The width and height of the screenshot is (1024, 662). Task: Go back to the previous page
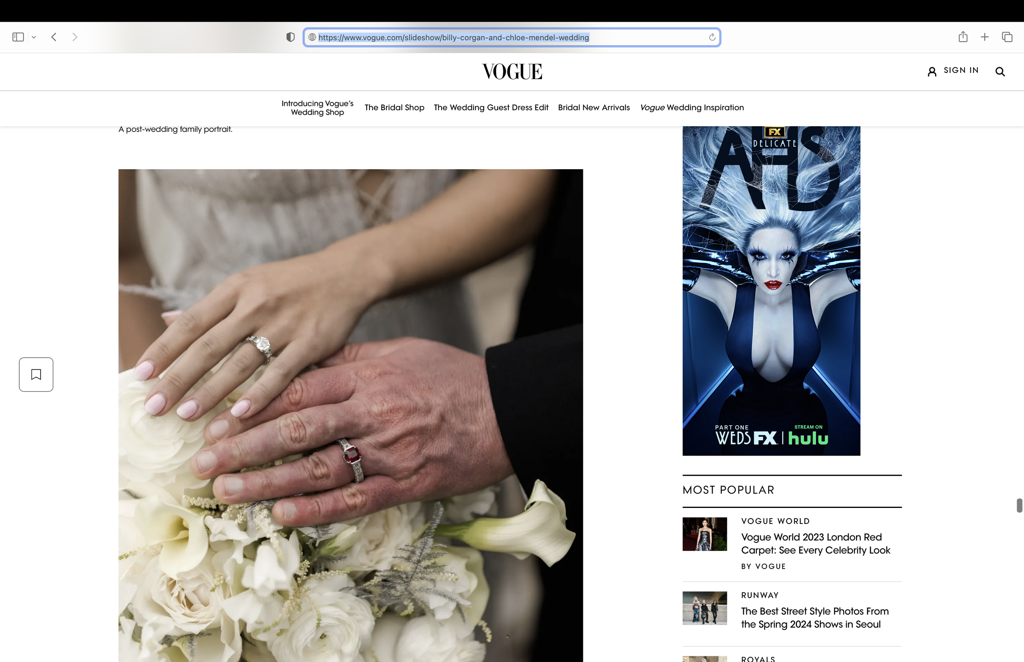[54, 37]
